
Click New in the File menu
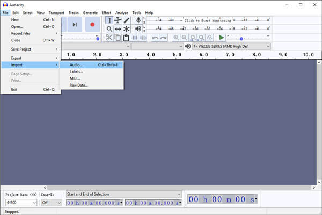coord(31,20)
